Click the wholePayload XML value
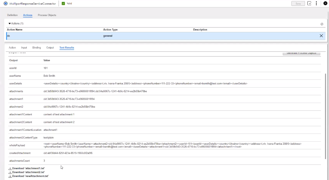 [172, 145]
